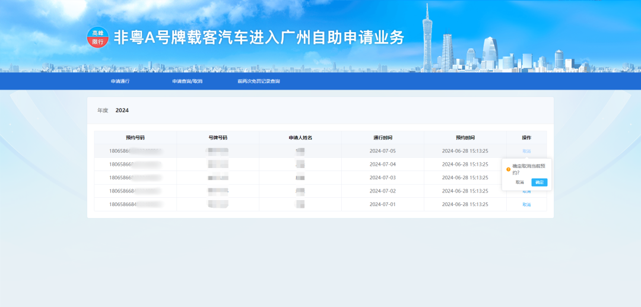Click the orange warning icon in popover
The height and width of the screenshot is (307, 641).
[x=508, y=169]
